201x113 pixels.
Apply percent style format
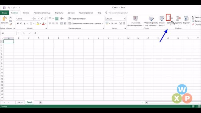(x=112, y=24)
